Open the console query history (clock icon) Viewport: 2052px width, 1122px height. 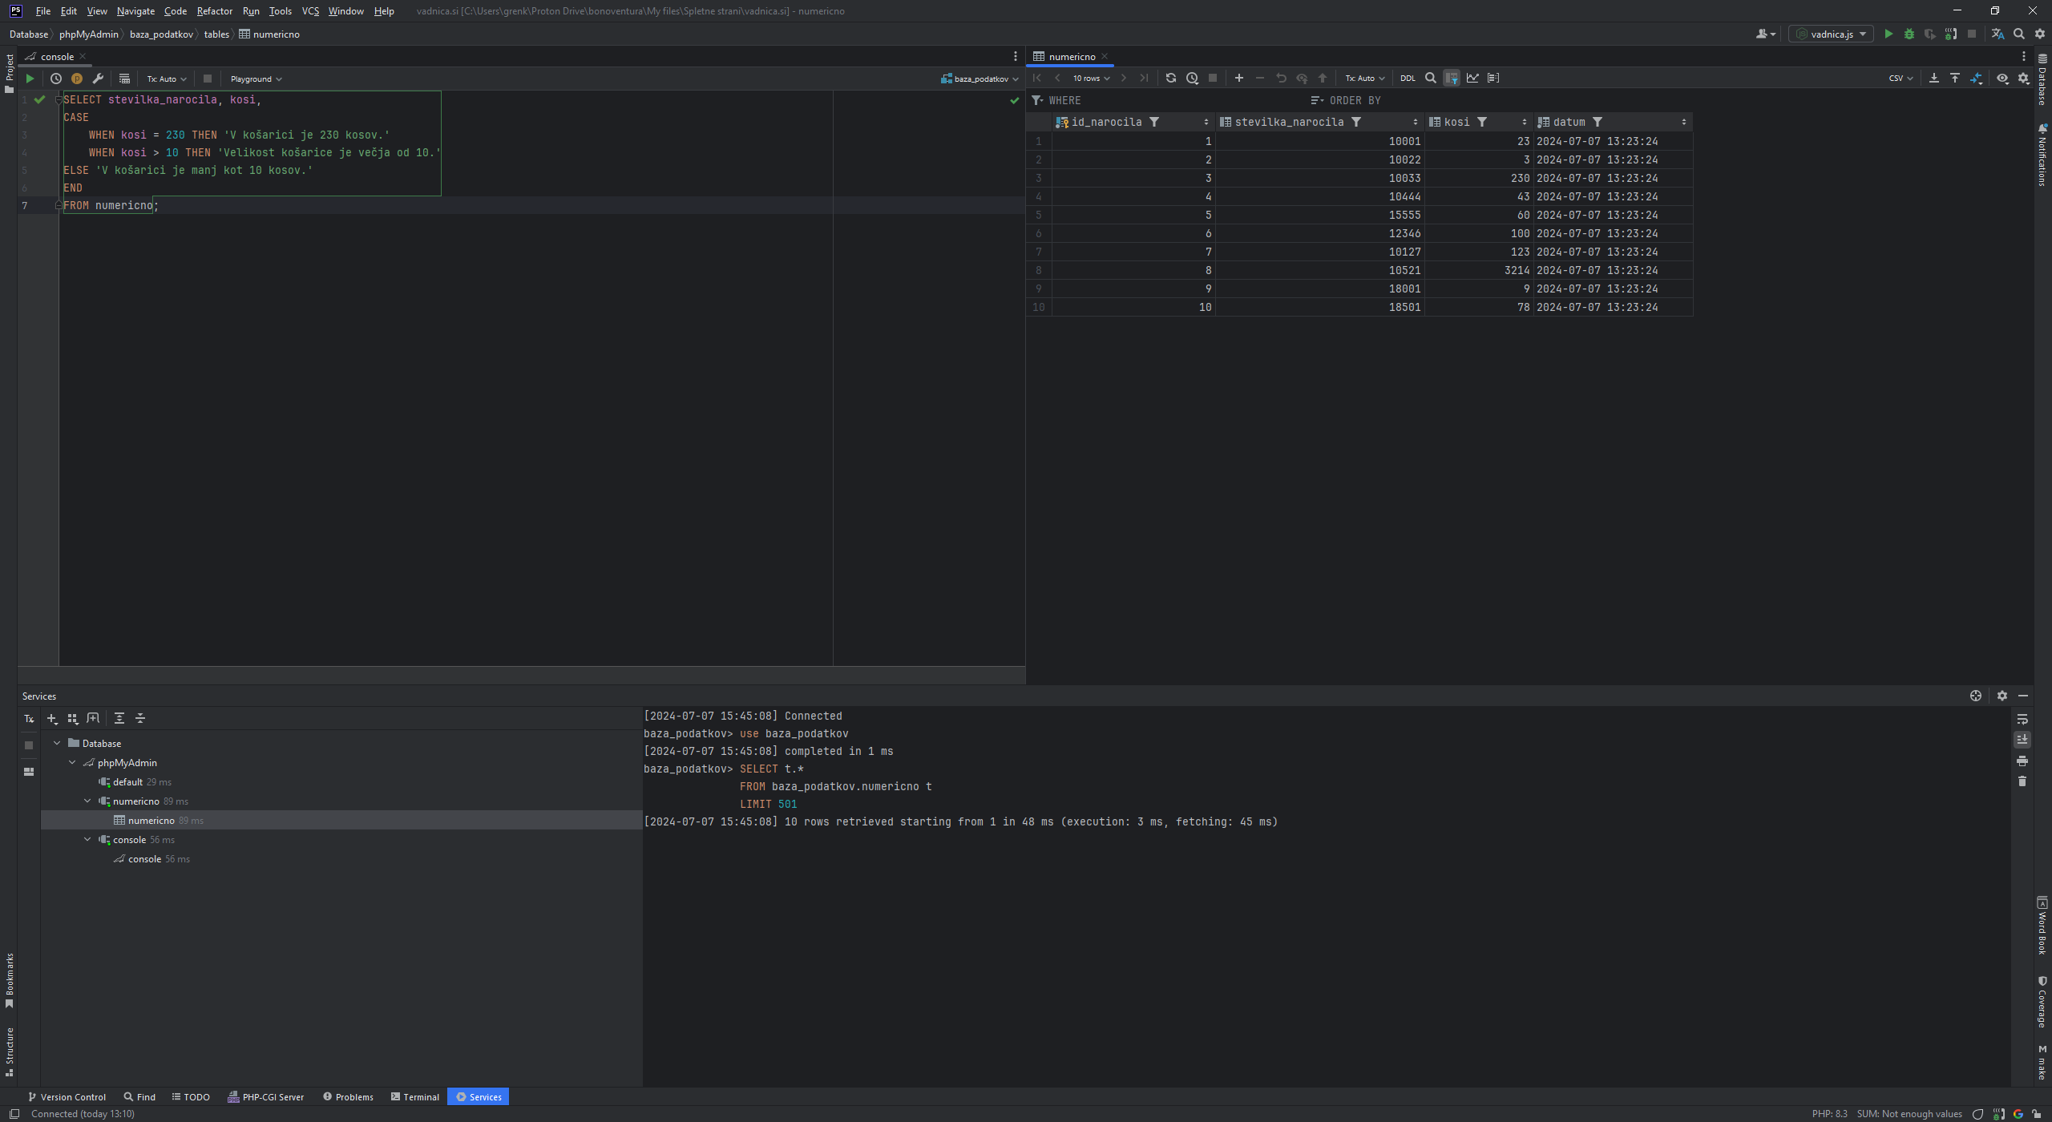tap(56, 79)
